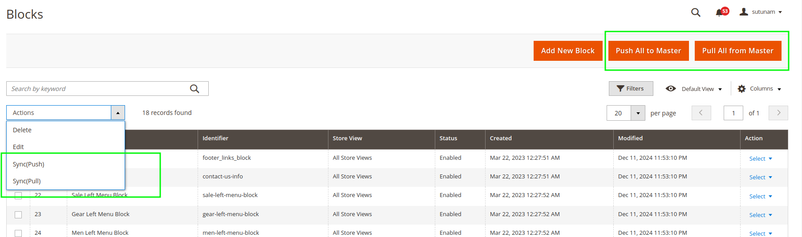Open Select action for footer_links_block row

(760, 158)
